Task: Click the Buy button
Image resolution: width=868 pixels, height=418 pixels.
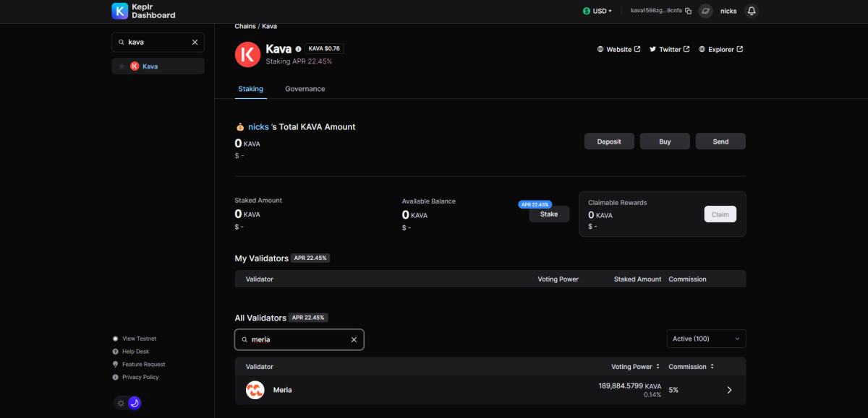Action: [x=665, y=141]
